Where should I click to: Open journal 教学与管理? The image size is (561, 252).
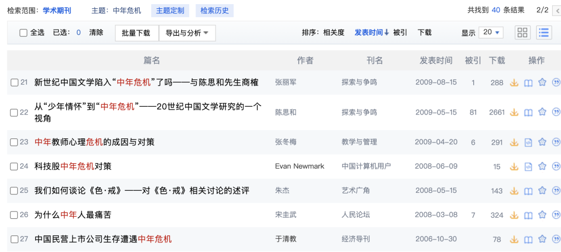359,143
